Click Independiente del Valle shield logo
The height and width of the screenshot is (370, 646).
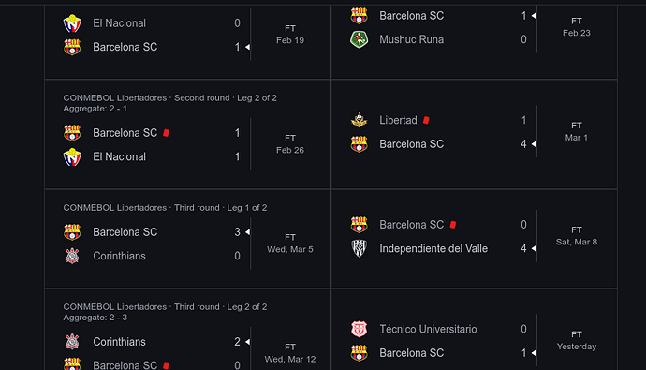pyautogui.click(x=359, y=248)
